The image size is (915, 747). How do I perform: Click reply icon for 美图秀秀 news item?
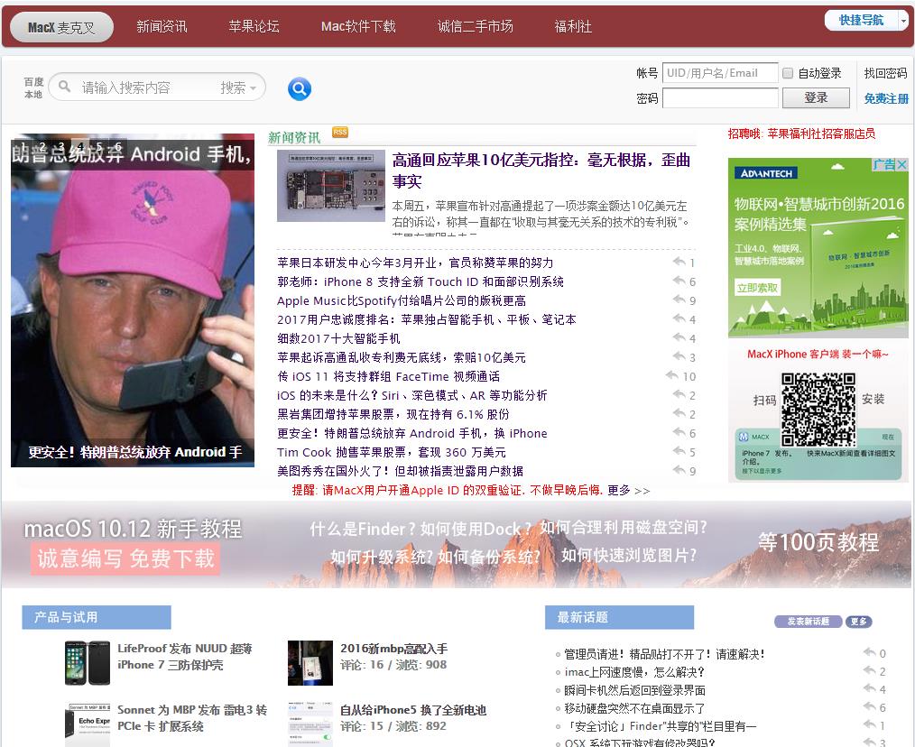point(679,470)
